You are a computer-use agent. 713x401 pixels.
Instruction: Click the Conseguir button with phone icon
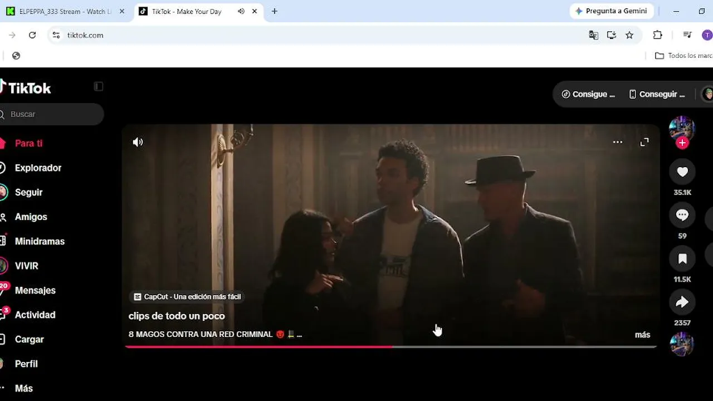[657, 94]
